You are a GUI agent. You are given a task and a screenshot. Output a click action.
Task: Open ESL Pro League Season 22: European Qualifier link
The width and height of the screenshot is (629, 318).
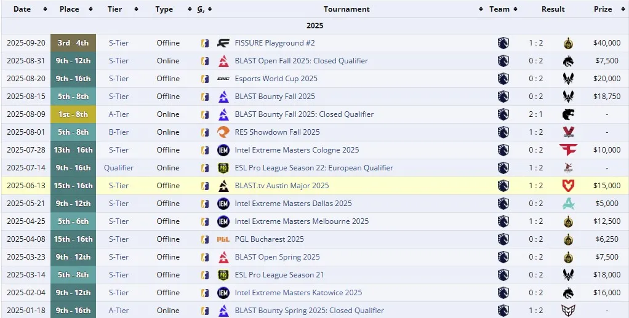point(314,168)
